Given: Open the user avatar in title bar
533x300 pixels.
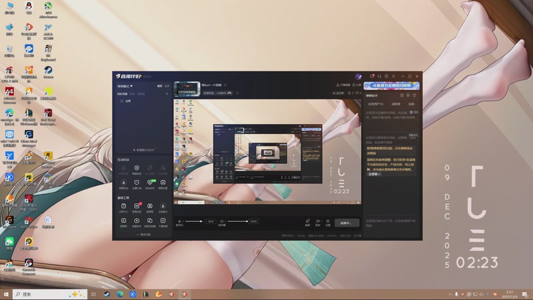Looking at the screenshot, I should pyautogui.click(x=358, y=77).
